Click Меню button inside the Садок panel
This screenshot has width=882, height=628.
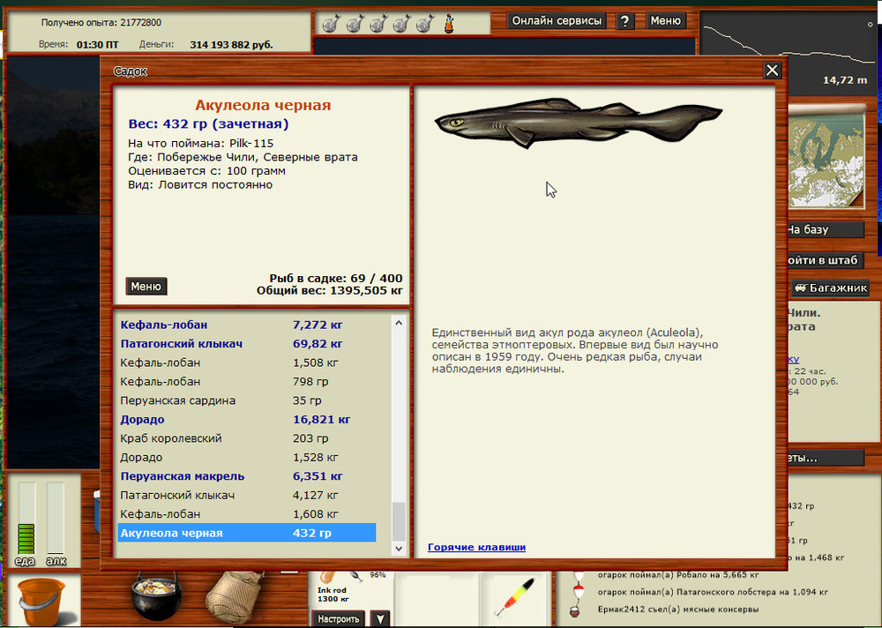click(x=146, y=287)
